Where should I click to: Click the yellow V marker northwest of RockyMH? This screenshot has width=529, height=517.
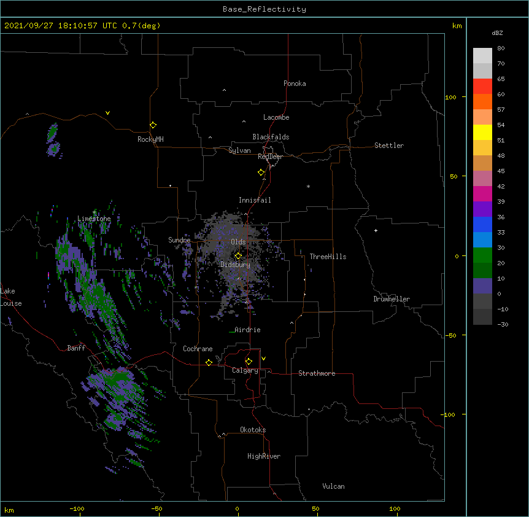click(107, 113)
